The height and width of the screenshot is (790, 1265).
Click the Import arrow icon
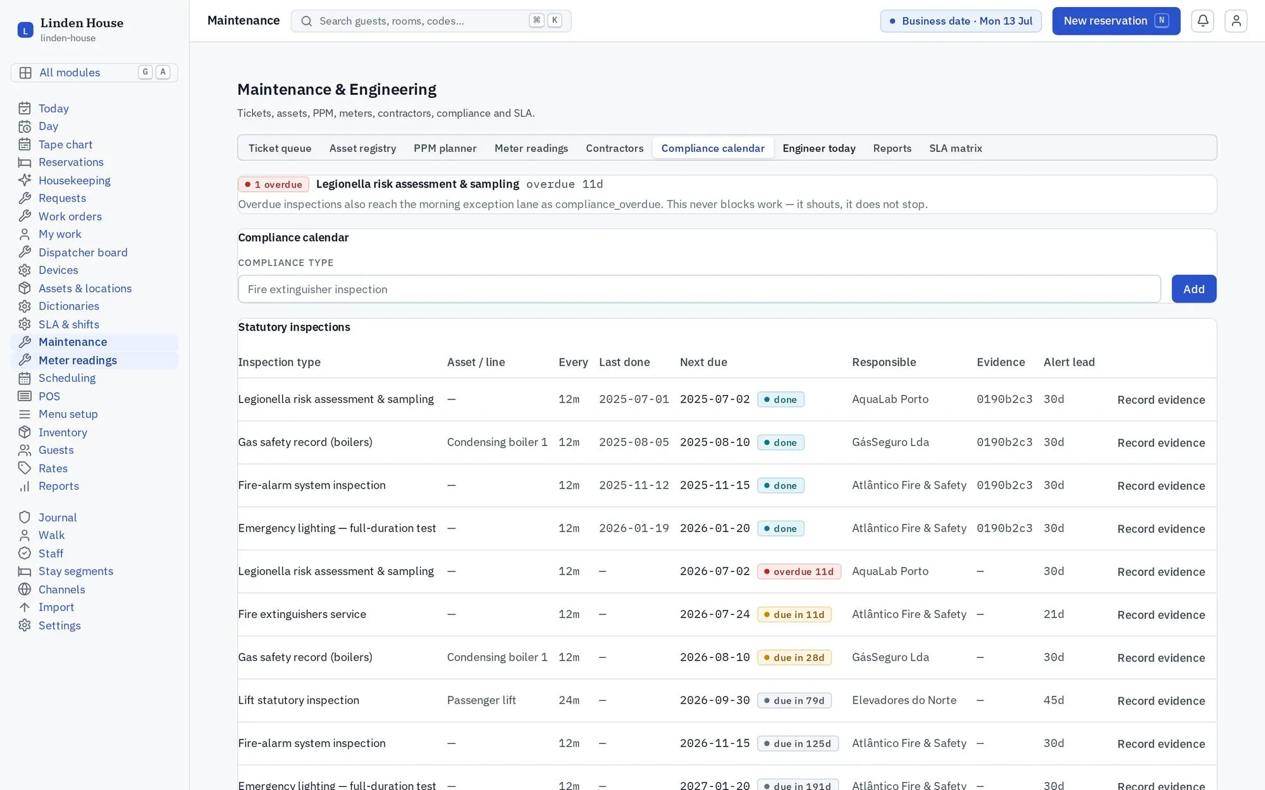[x=25, y=607]
